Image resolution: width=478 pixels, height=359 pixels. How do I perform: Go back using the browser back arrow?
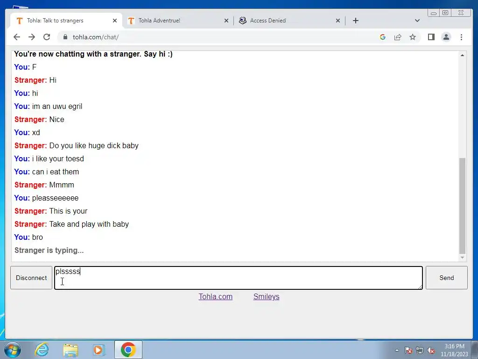[17, 37]
